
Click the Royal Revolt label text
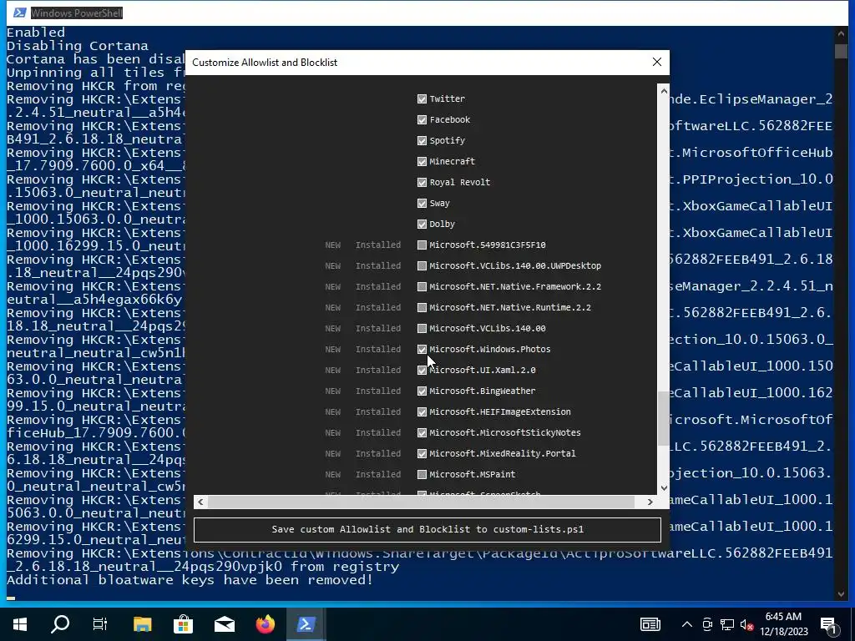(x=460, y=182)
